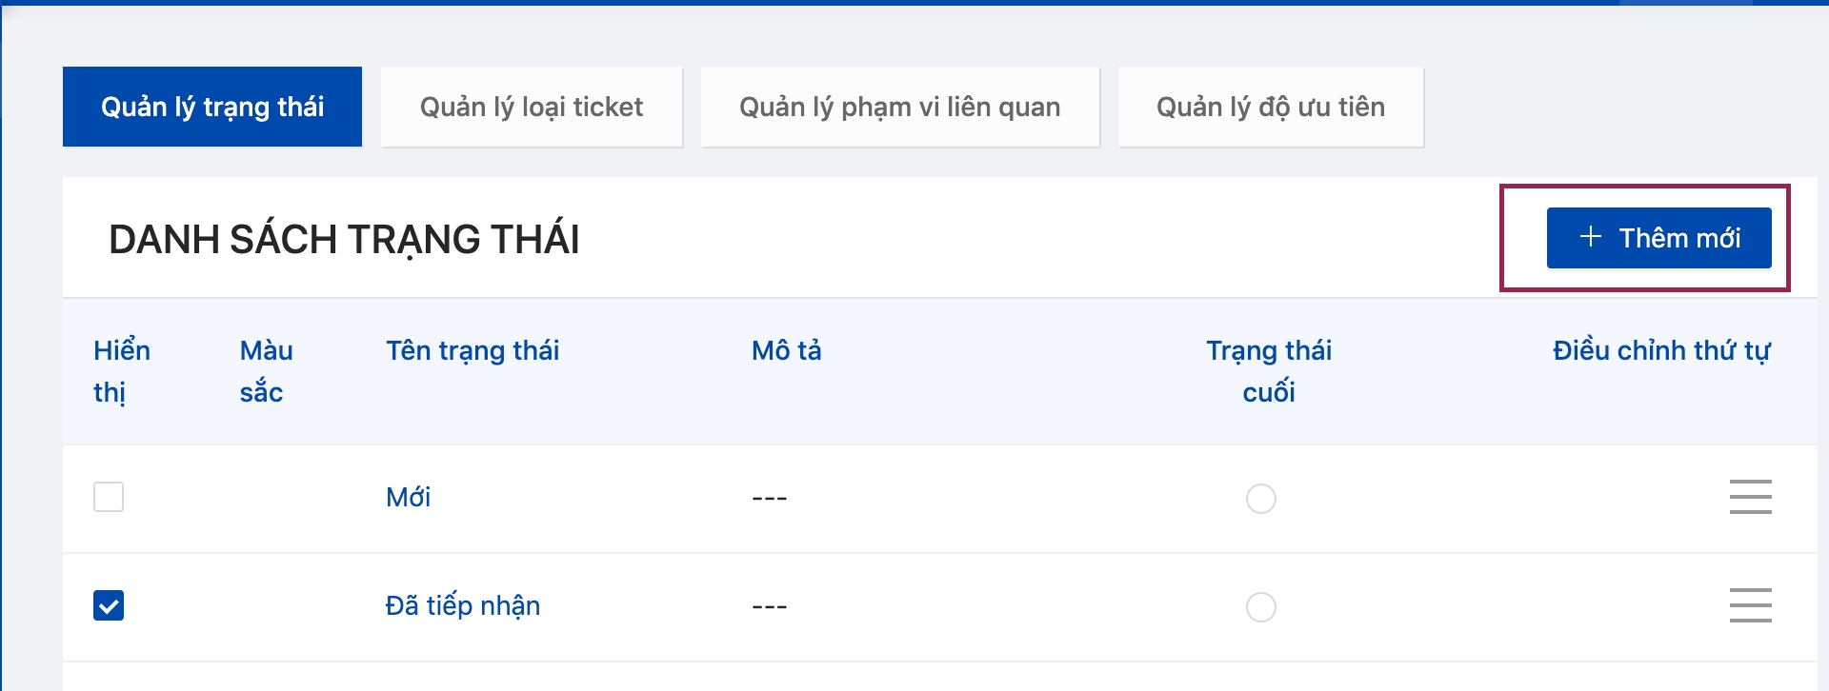The height and width of the screenshot is (691, 1829).
Task: Click the Mô tả column header
Action: point(786,350)
